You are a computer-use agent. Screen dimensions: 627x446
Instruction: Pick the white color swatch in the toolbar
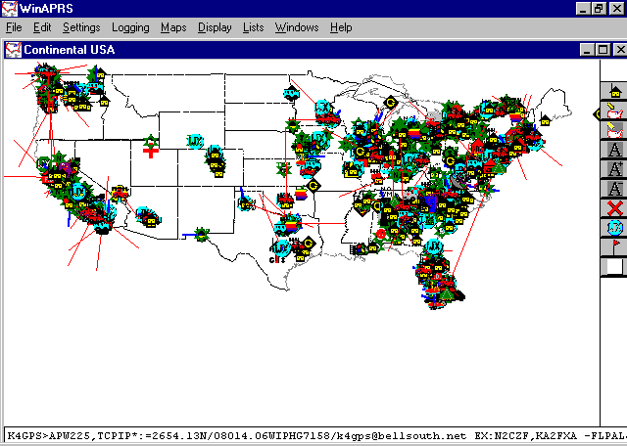pos(613,266)
